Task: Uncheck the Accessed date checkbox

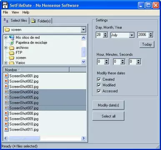Action: (99, 91)
